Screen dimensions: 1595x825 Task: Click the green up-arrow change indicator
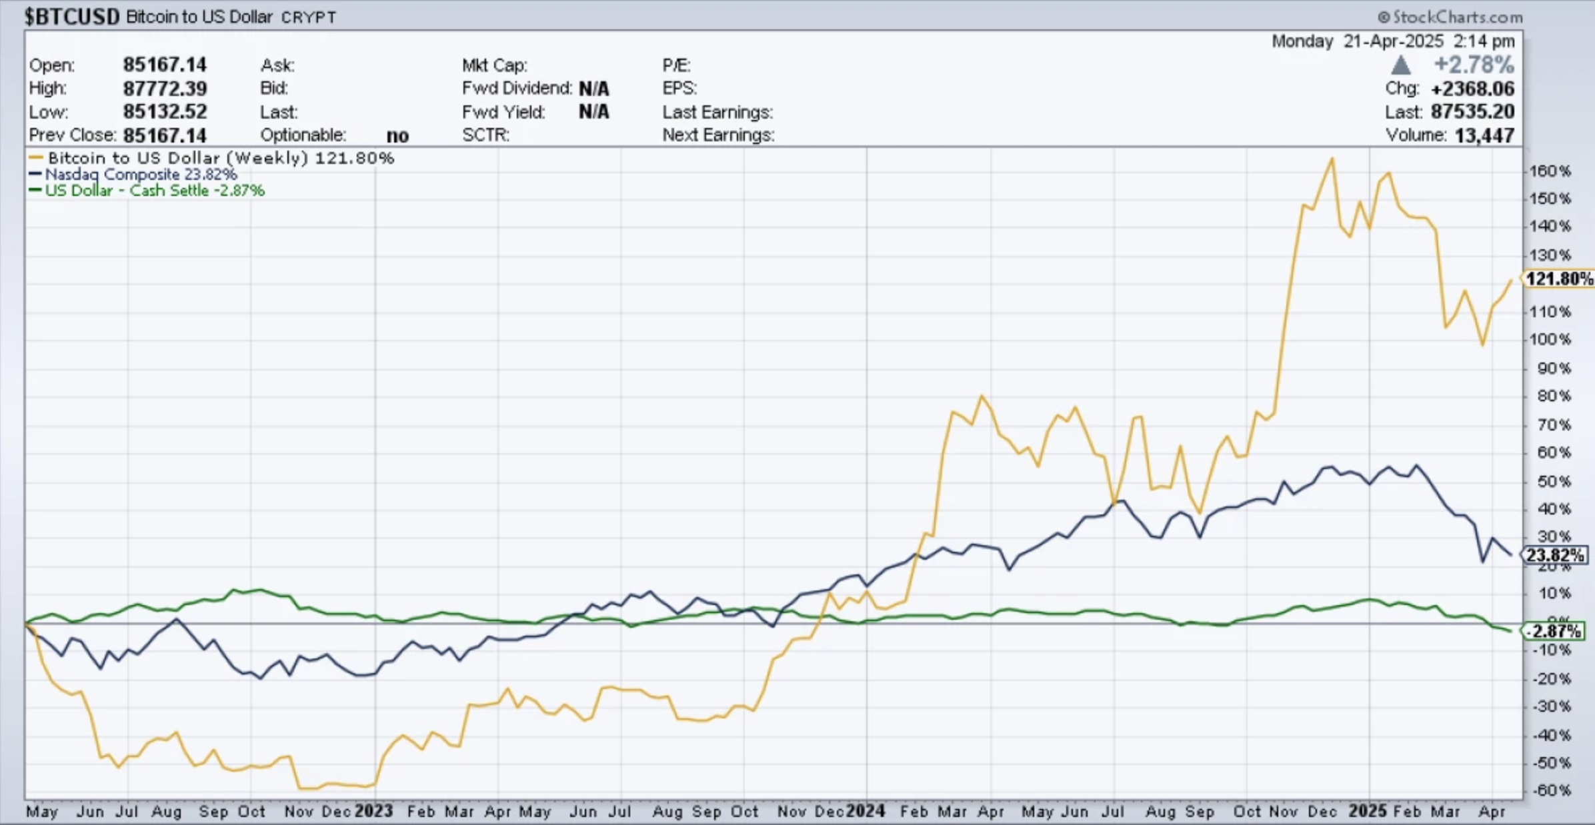[1402, 64]
